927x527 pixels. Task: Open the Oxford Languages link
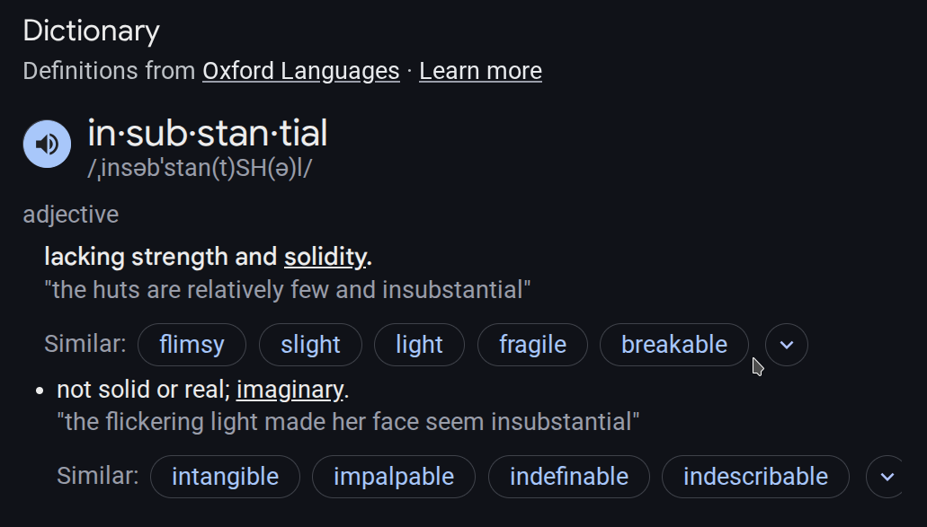300,71
